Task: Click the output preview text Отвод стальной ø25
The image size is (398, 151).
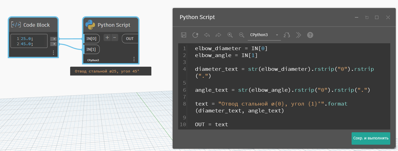Action: tap(107, 71)
